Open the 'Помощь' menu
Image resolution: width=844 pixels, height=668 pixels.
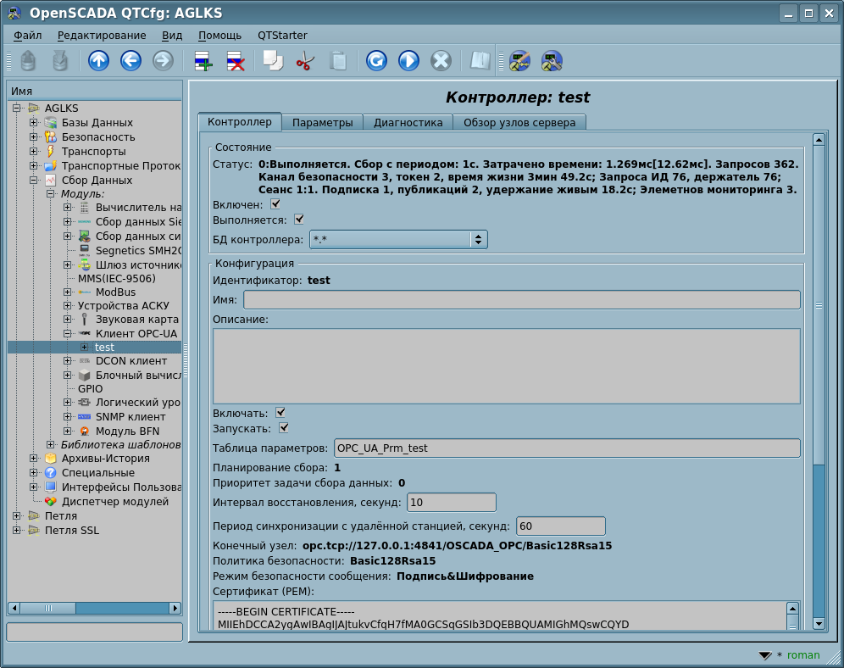219,36
